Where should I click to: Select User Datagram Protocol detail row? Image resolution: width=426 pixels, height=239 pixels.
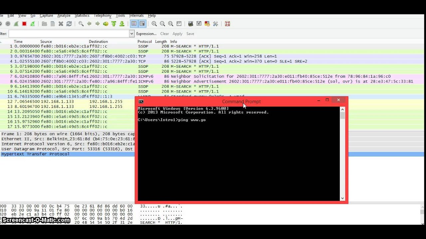(67, 149)
